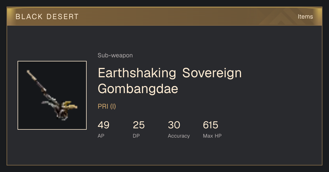Click the AP stat label
The width and height of the screenshot is (329, 172).
[x=101, y=136]
